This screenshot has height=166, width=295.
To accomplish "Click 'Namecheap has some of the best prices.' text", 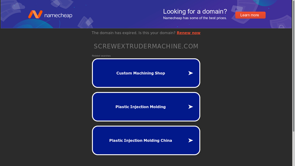I will [x=195, y=18].
